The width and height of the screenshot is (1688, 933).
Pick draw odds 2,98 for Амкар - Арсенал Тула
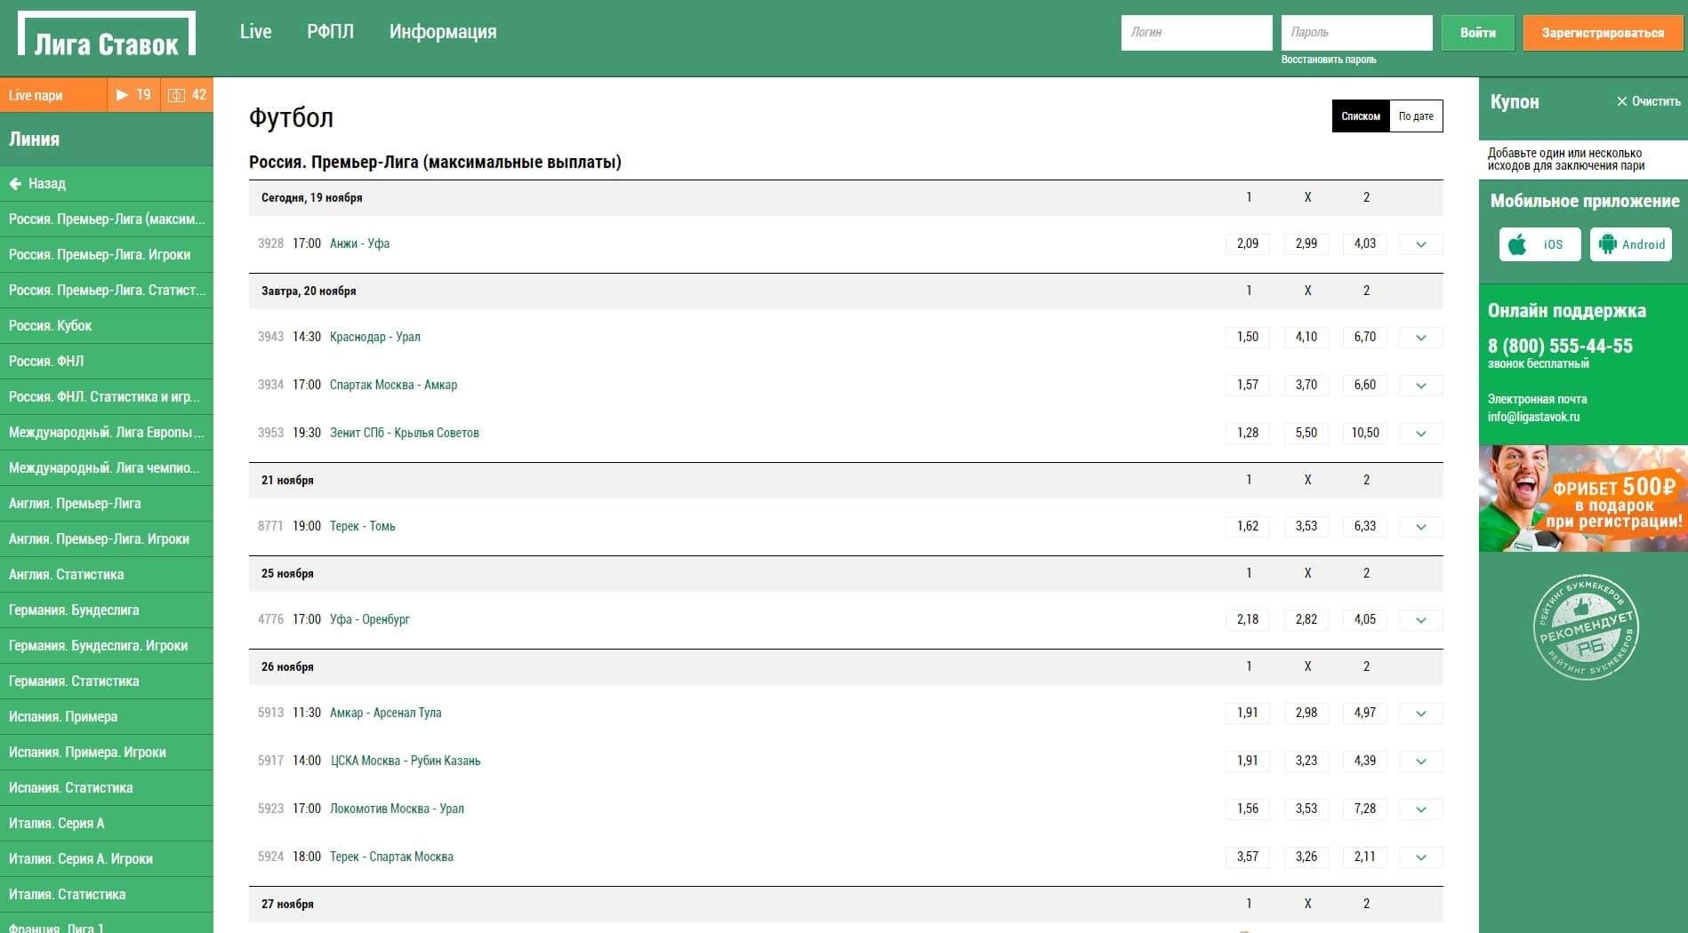[1306, 713]
